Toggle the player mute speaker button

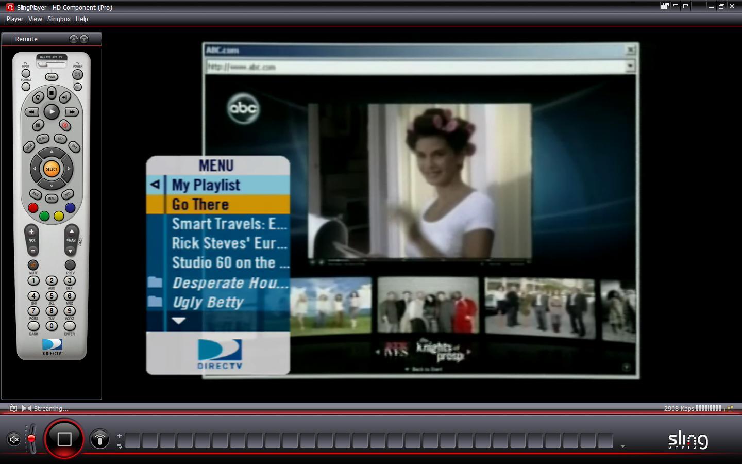14,439
